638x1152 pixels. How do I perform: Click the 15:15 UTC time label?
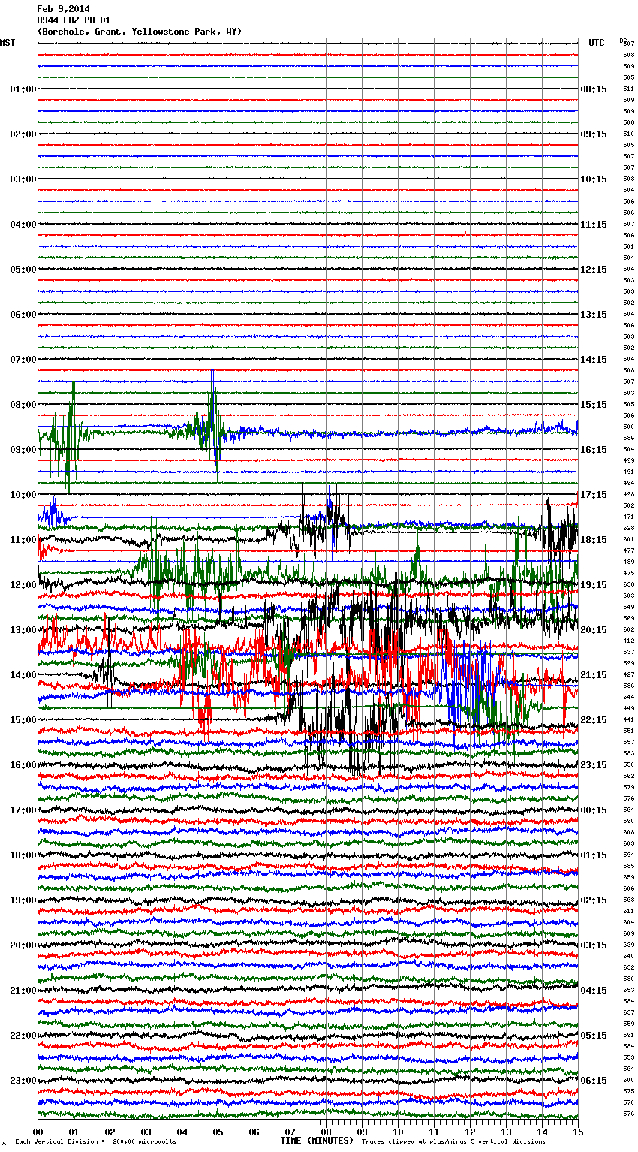[594, 405]
